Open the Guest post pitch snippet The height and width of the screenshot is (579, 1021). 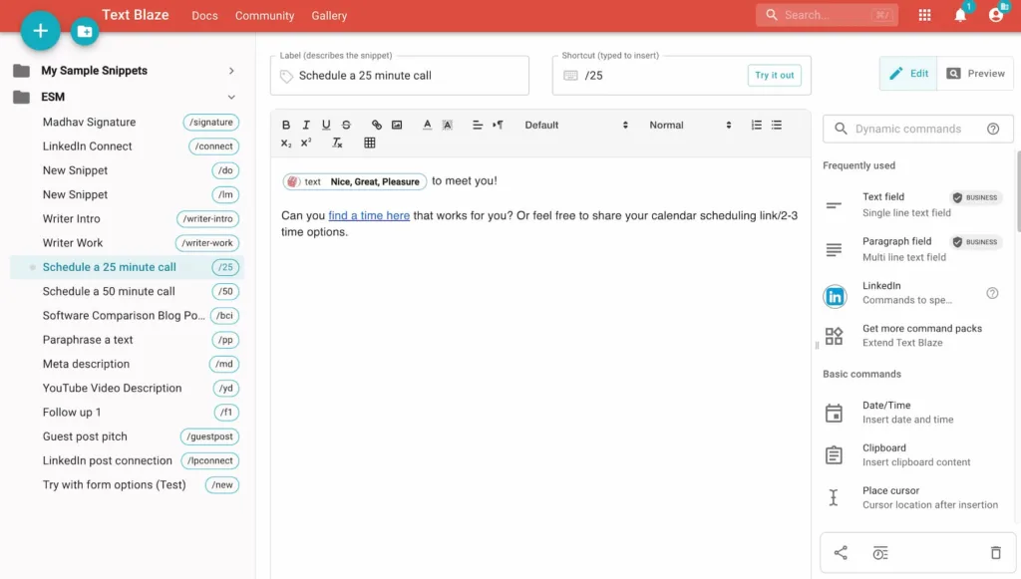(x=127, y=436)
